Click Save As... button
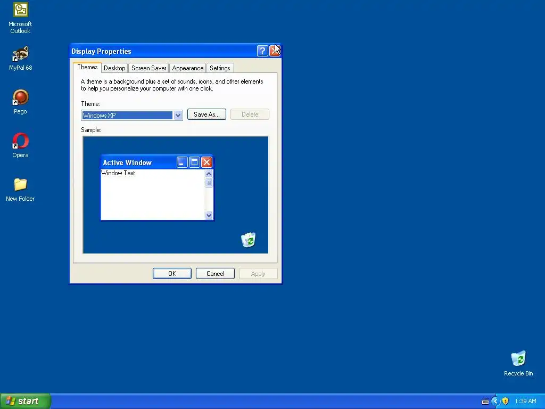Image resolution: width=545 pixels, height=409 pixels. 207,114
